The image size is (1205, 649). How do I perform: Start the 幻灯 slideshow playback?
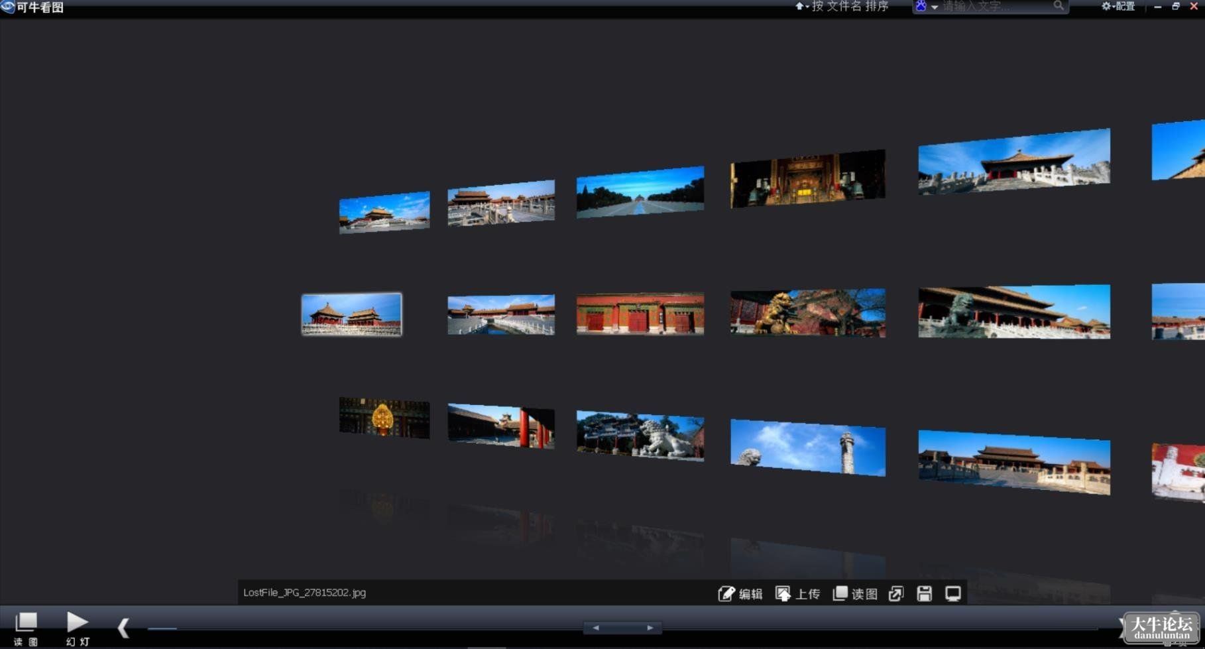[x=78, y=628]
